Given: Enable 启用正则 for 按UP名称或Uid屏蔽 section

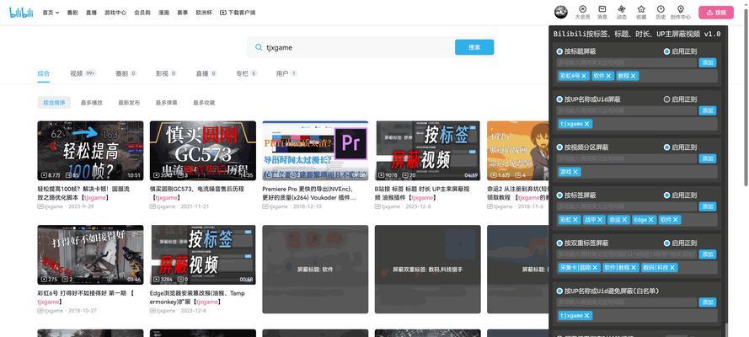Looking at the screenshot, I should coord(666,99).
